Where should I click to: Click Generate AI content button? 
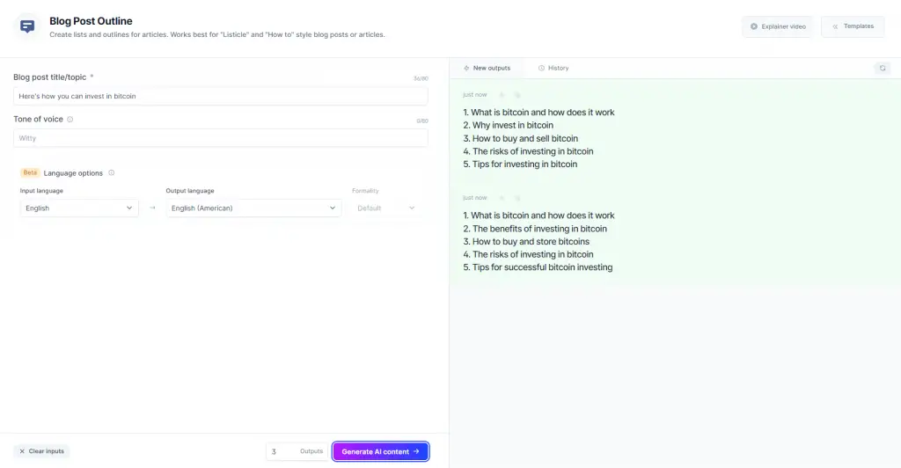[380, 451]
